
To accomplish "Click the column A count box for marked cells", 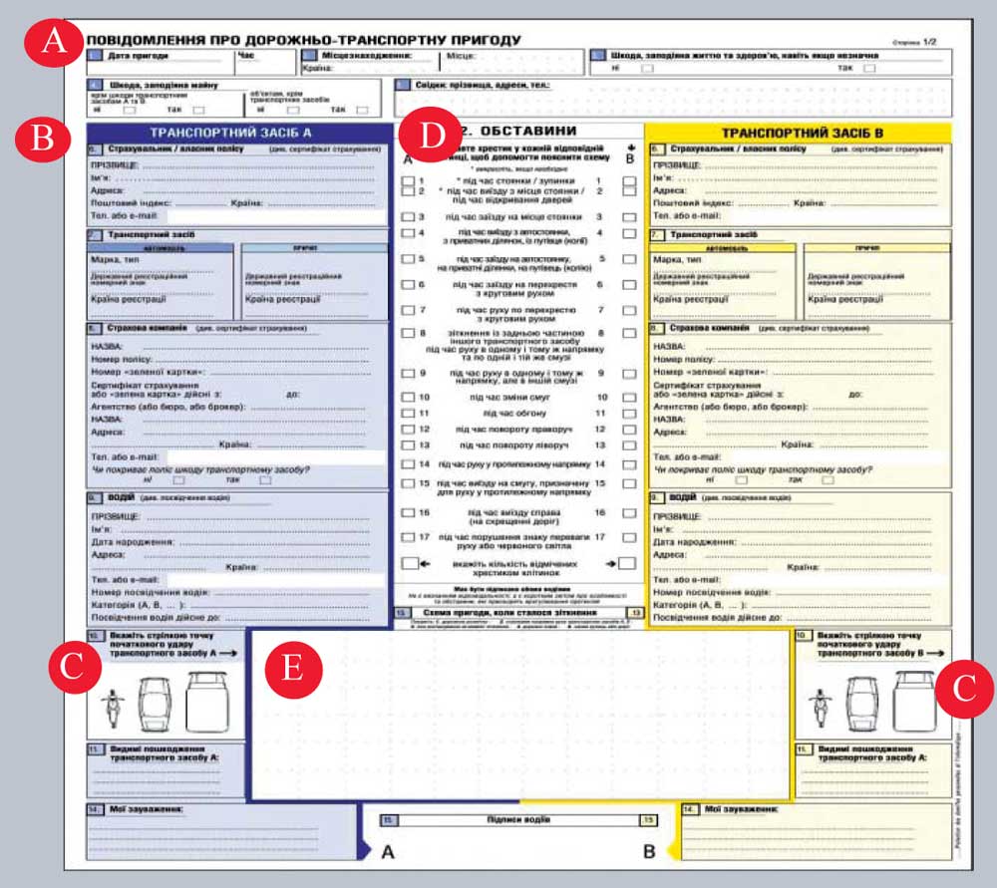I will pyautogui.click(x=410, y=564).
